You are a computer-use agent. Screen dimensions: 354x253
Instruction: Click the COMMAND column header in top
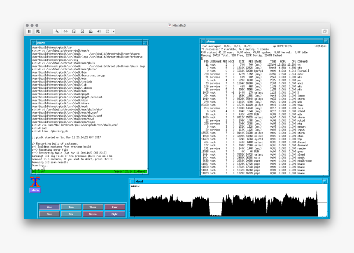303,62
